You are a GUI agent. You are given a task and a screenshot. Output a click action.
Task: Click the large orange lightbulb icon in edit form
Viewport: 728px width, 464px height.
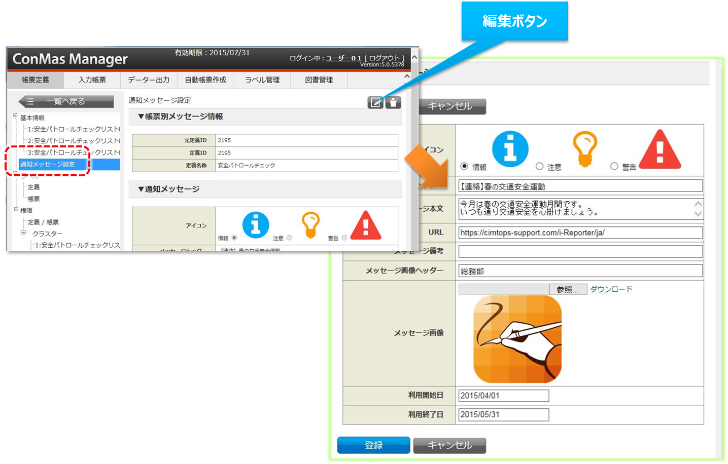[584, 149]
